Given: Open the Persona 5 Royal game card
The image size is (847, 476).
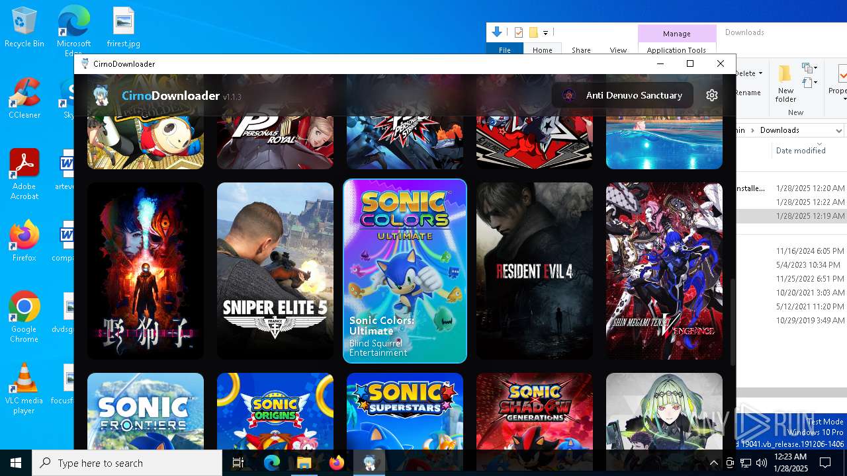Looking at the screenshot, I should 275,142.
